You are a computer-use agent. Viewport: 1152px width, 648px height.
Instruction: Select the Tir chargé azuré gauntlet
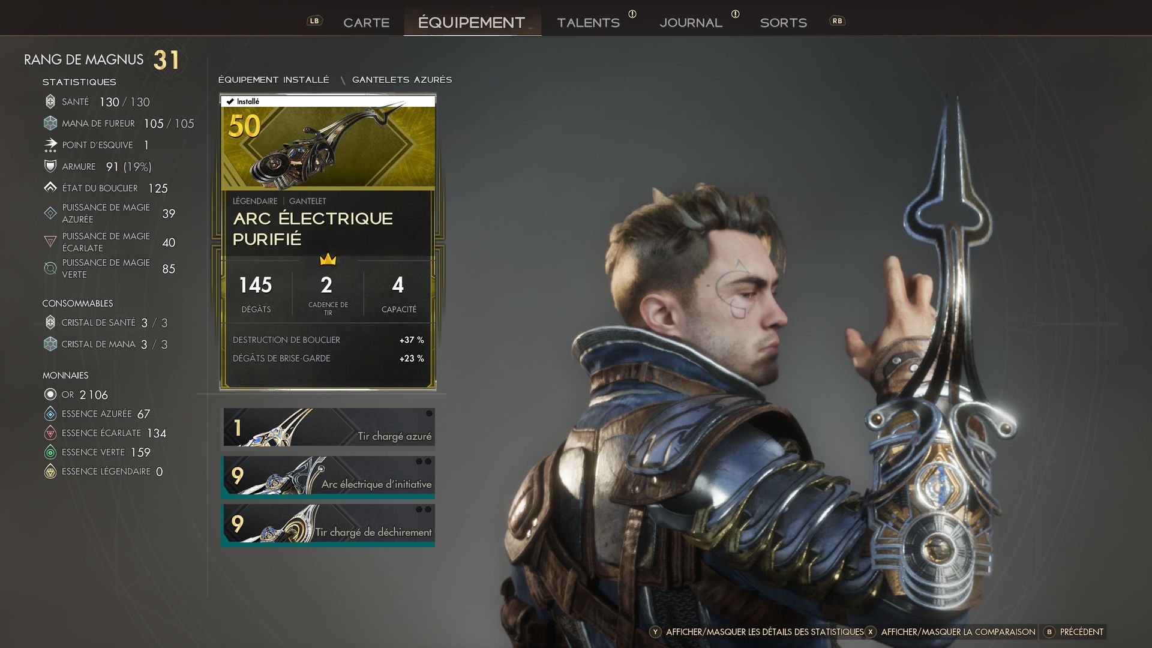click(x=329, y=427)
